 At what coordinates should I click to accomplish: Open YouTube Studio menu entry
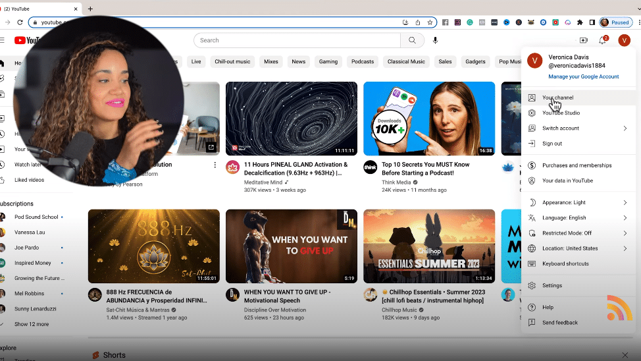578,113
